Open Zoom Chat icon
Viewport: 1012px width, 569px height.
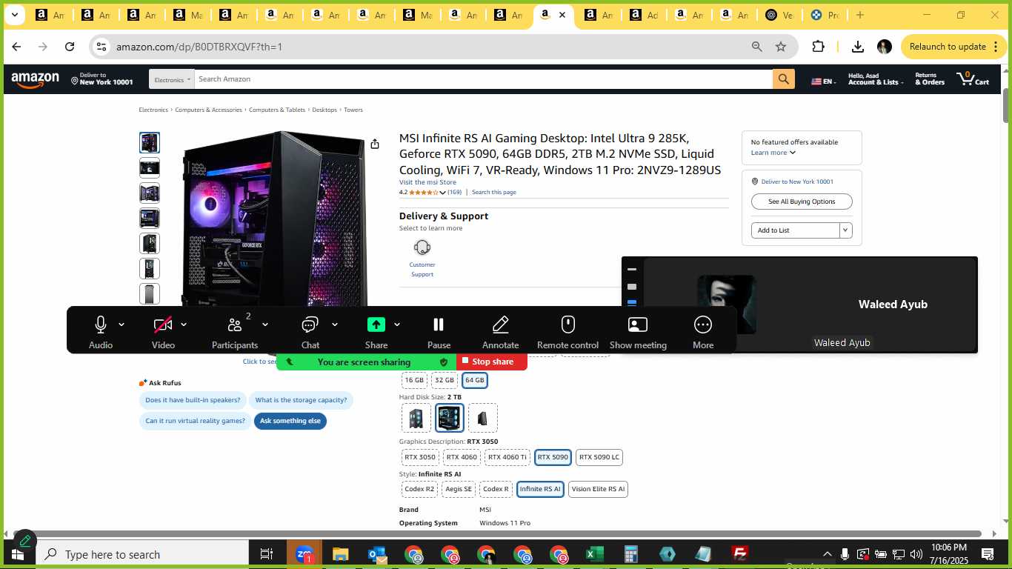pos(310,325)
